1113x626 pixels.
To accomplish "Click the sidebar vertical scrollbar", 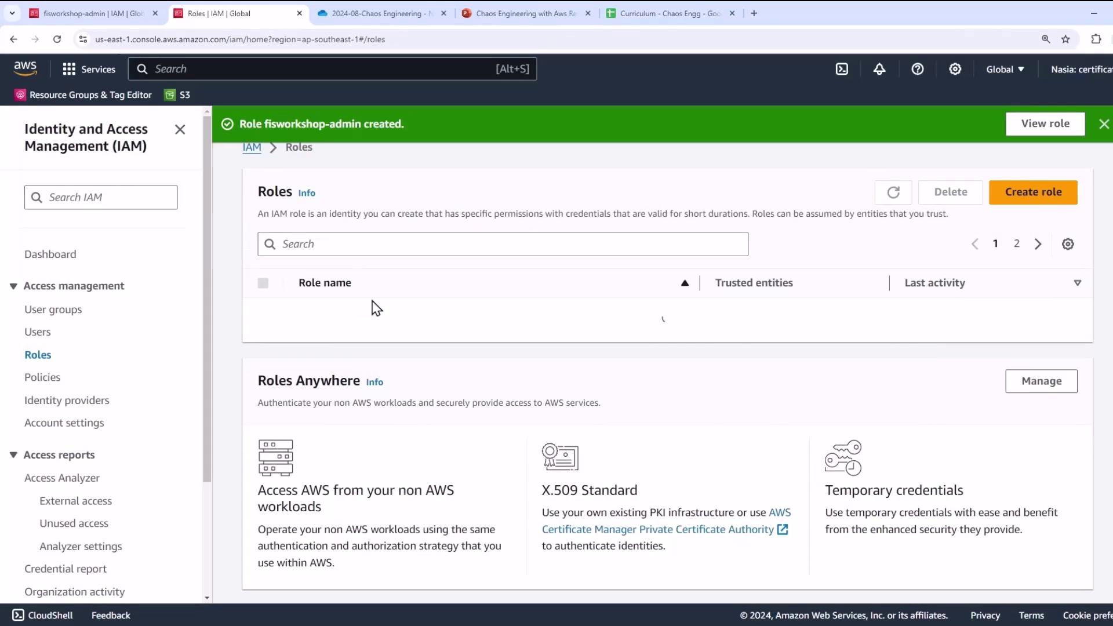I will tap(207, 299).
